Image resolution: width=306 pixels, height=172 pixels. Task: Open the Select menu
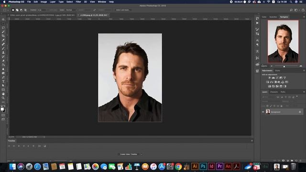coord(69,2)
